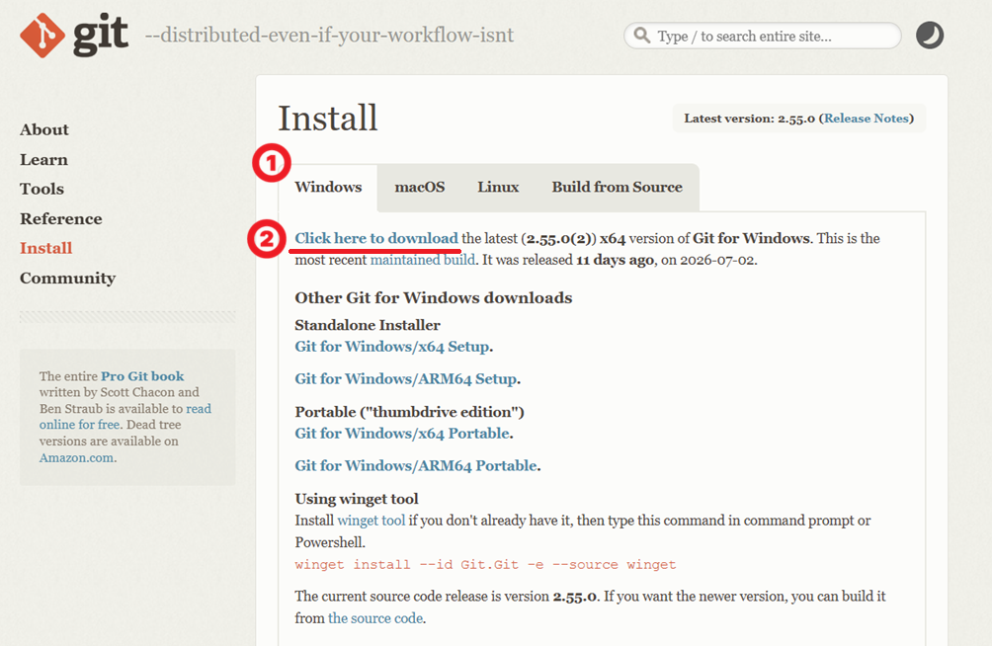Switch to the Linux tab
Image resolution: width=992 pixels, height=646 pixels.
click(498, 187)
